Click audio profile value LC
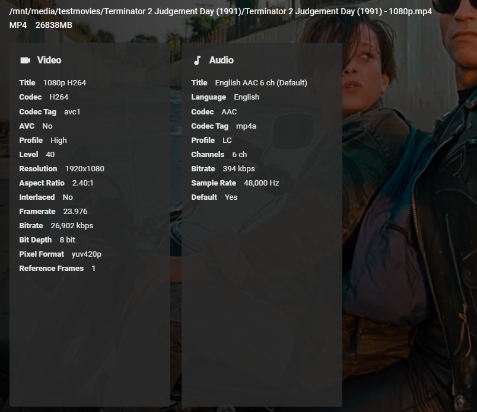This screenshot has height=412, width=477. pyautogui.click(x=227, y=140)
